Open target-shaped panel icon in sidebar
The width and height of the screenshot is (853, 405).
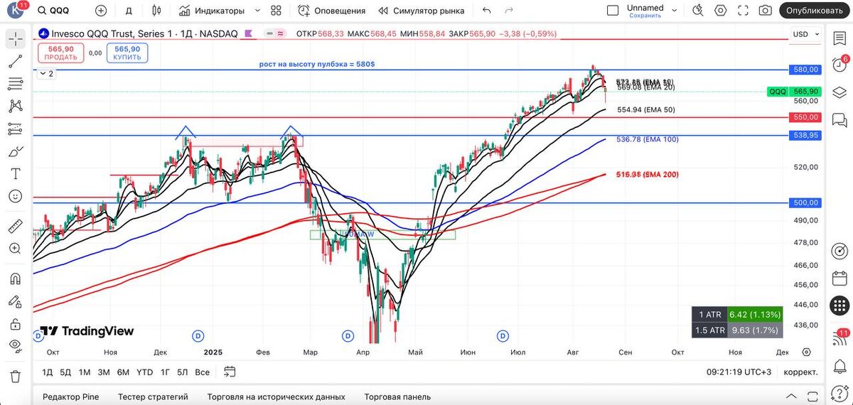pos(839,251)
